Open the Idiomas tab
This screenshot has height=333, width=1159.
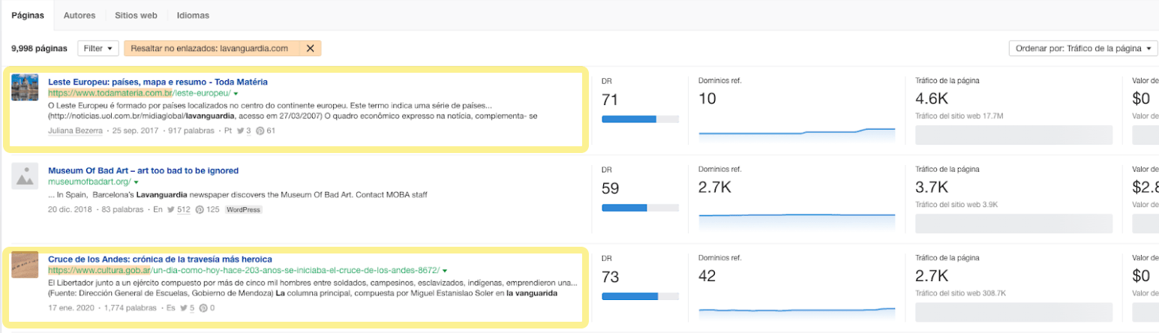click(x=193, y=15)
